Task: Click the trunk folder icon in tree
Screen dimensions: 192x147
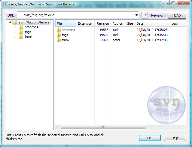Action: (21, 37)
